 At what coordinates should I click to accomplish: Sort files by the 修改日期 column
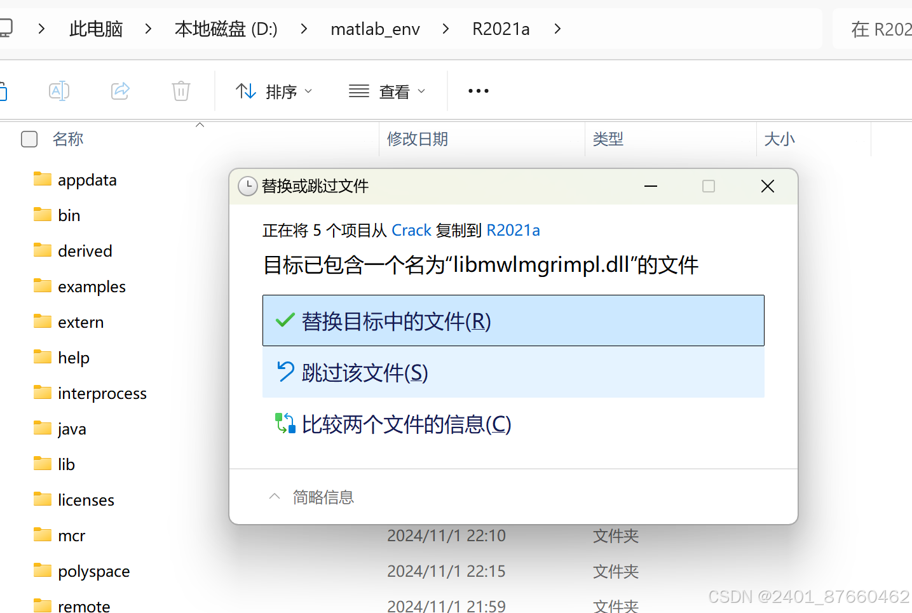coord(418,139)
